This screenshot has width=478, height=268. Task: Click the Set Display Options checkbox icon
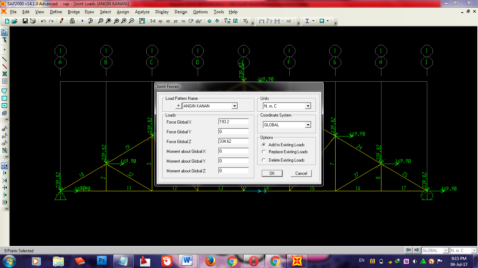click(x=236, y=21)
